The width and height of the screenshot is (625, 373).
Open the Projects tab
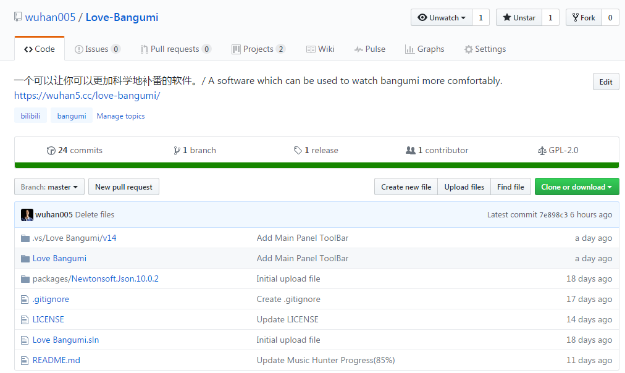258,49
